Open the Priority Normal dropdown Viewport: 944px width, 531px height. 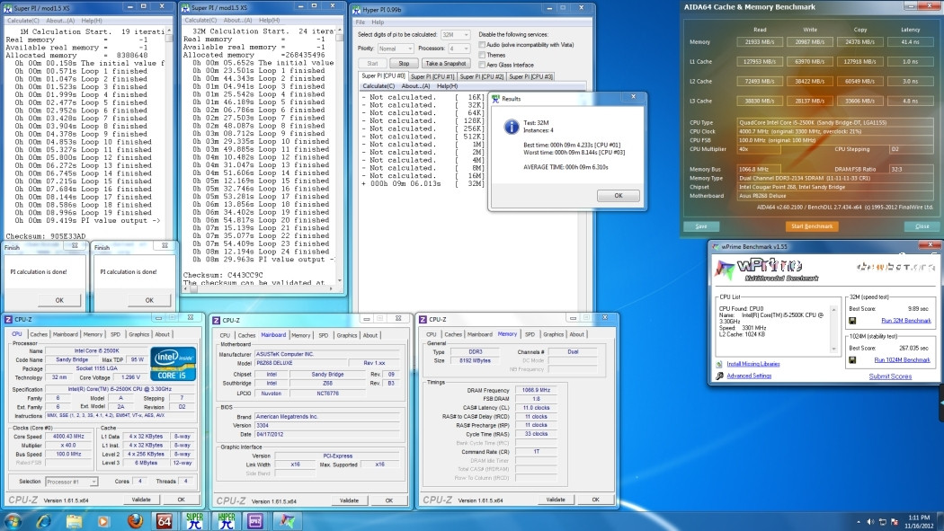[x=395, y=49]
